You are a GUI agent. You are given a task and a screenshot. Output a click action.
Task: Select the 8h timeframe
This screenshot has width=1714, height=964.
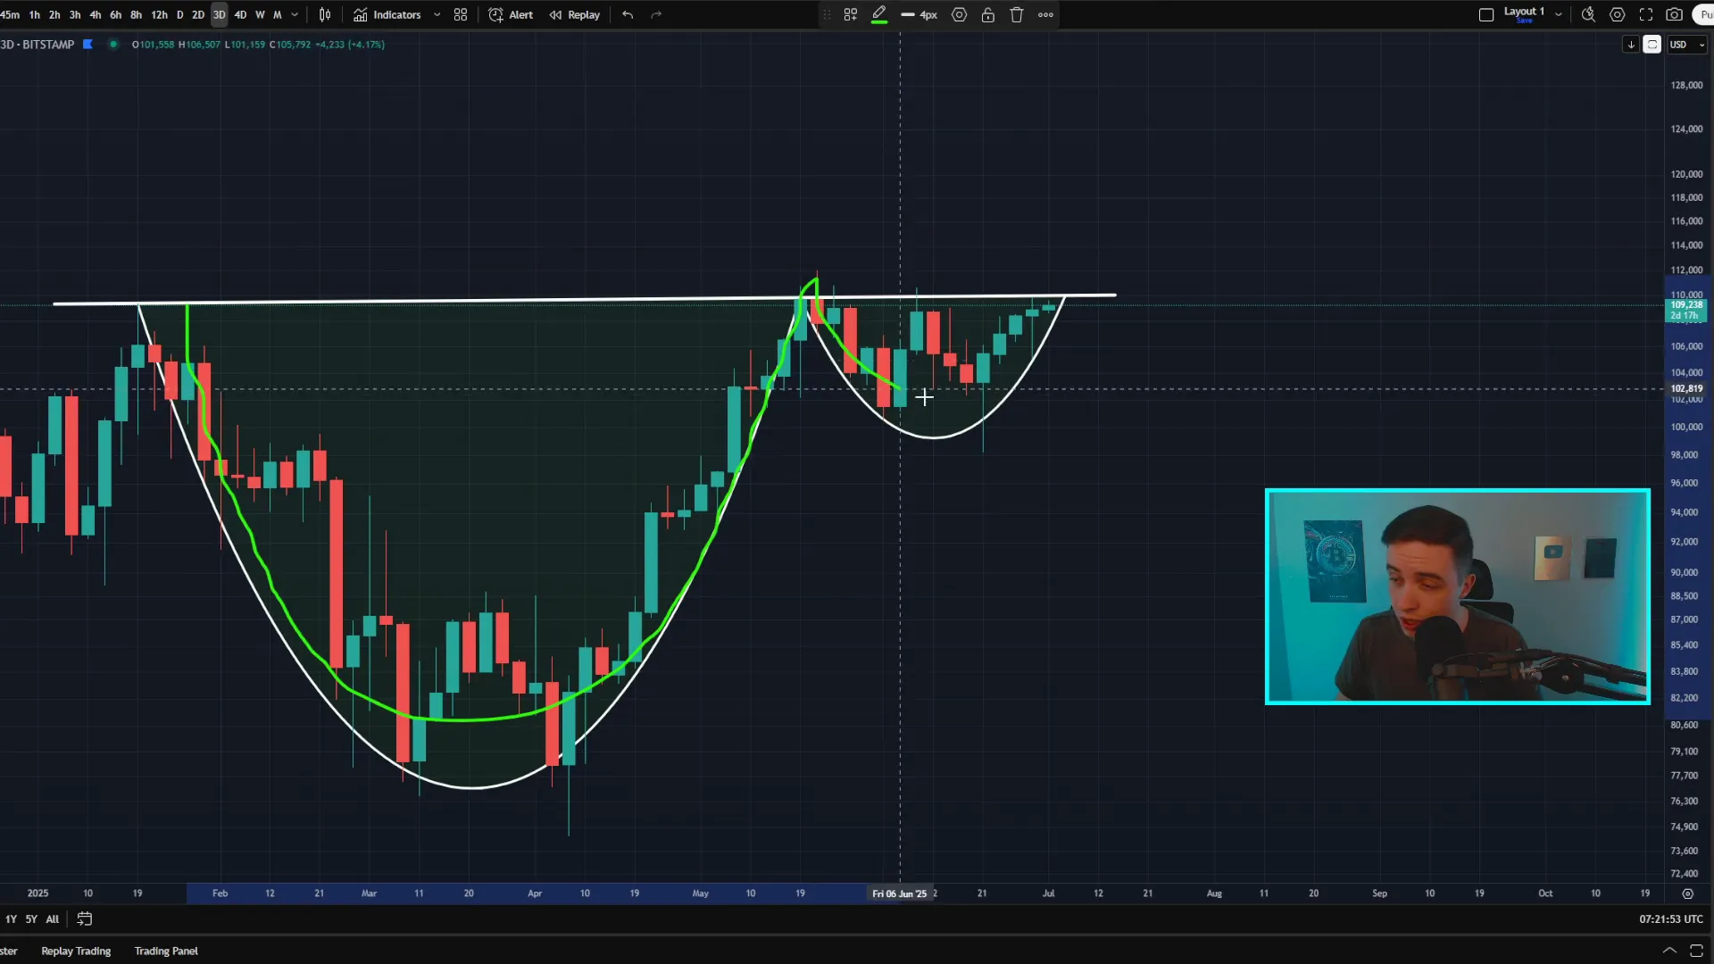[x=136, y=15]
